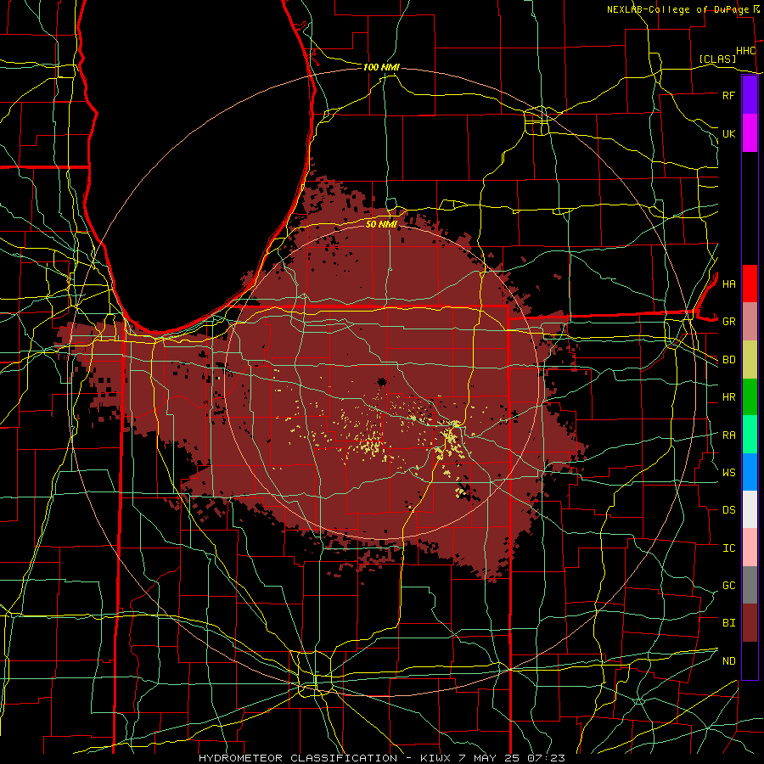Screen dimensions: 764x764
Task: Select the light pink IC color swatch
Action: [x=750, y=548]
